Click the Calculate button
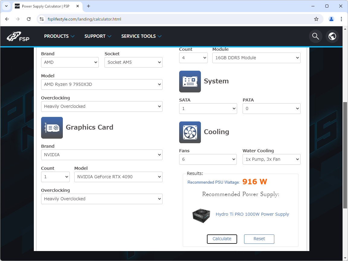Image resolution: width=348 pixels, height=261 pixels. [222, 239]
